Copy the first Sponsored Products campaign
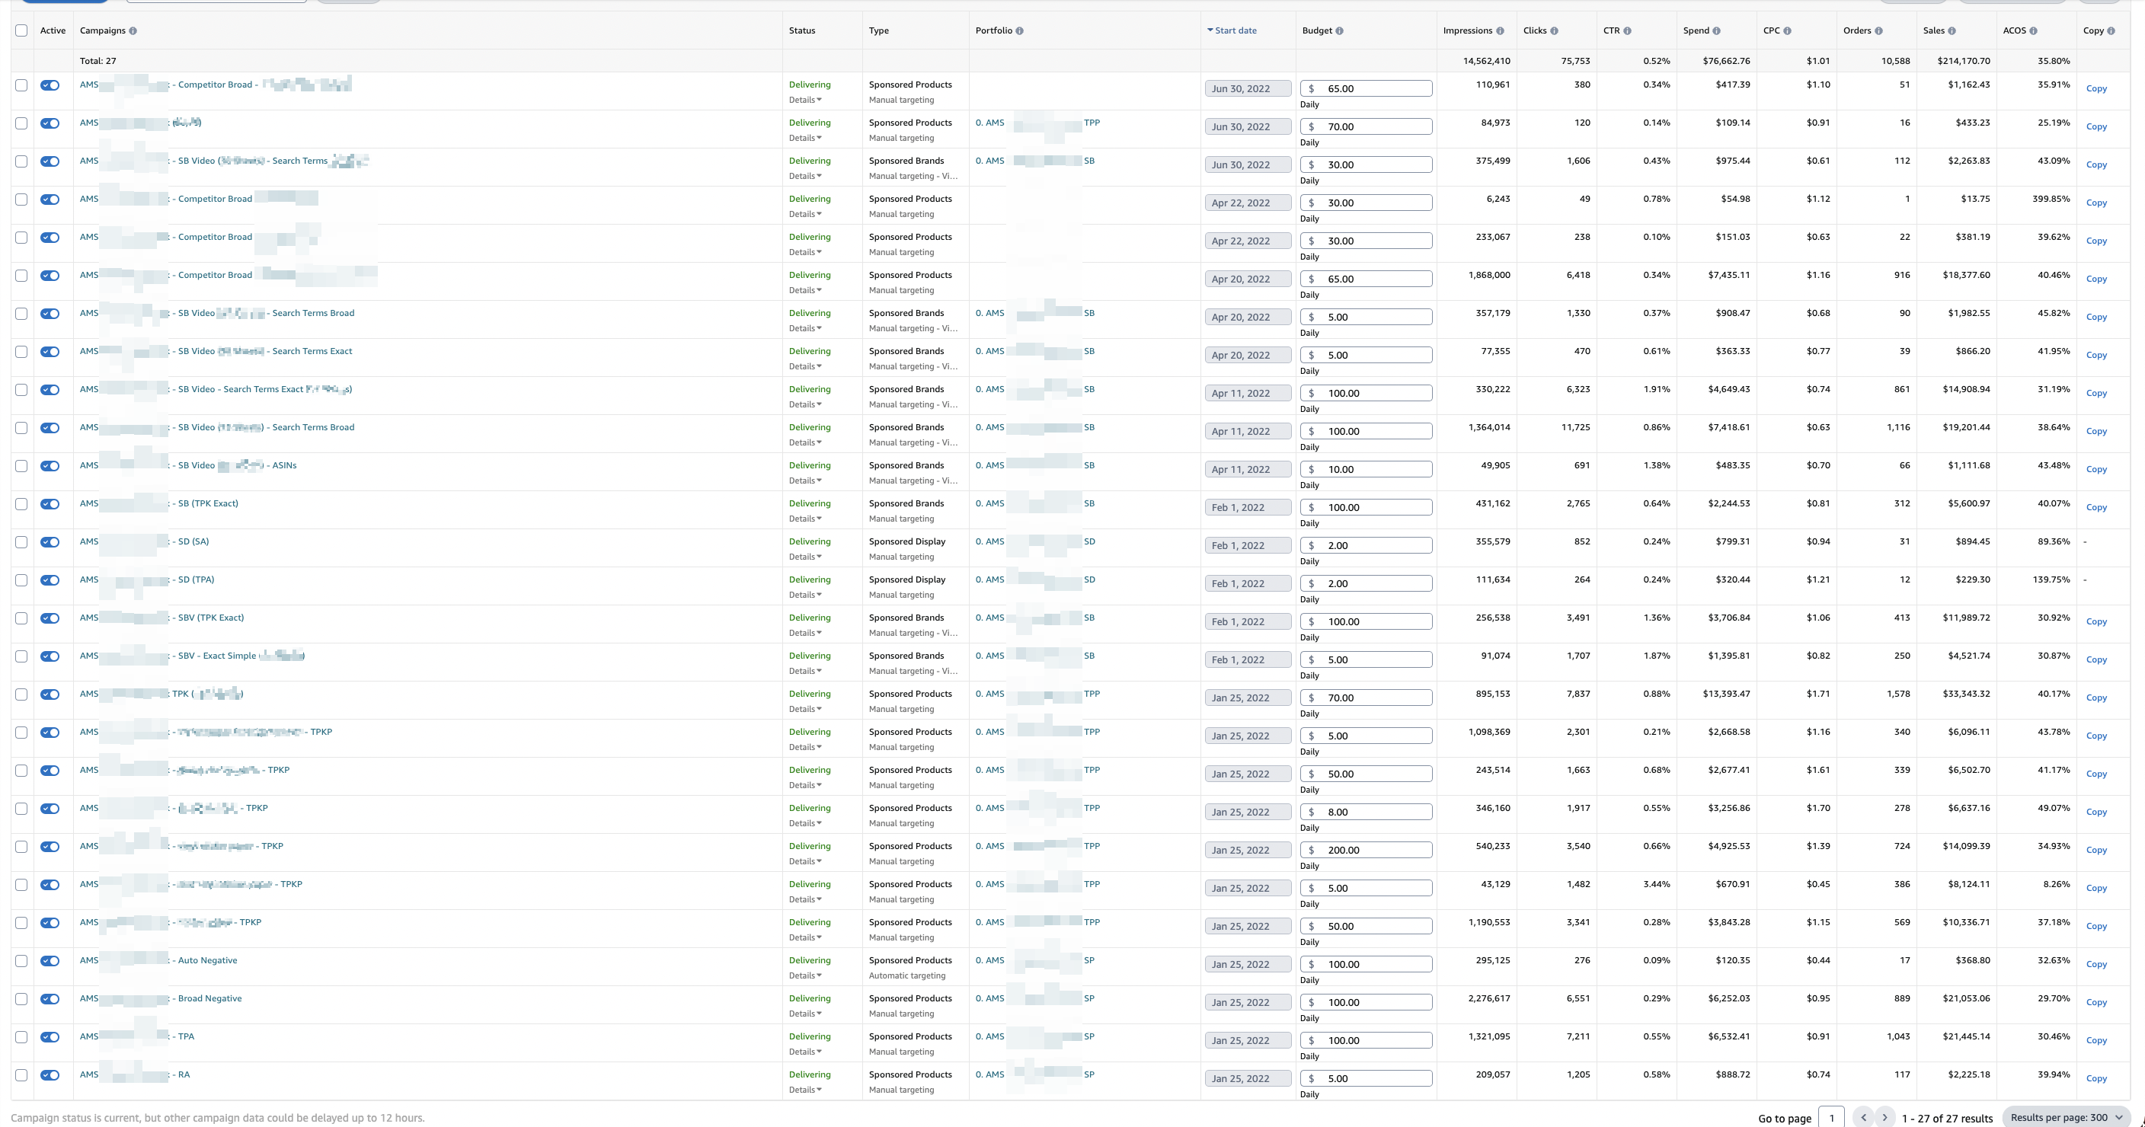2145x1127 pixels. 2097,88
